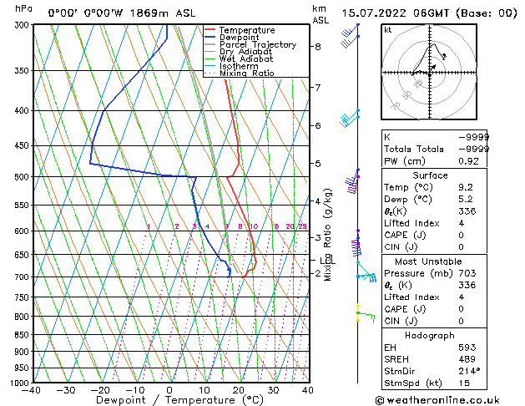Click the Hodograph section header in table
This screenshot has width=525, height=406.
tap(430, 336)
